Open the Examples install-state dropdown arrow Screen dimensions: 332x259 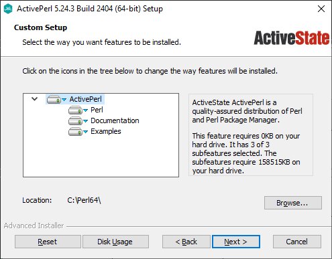[x=86, y=132]
